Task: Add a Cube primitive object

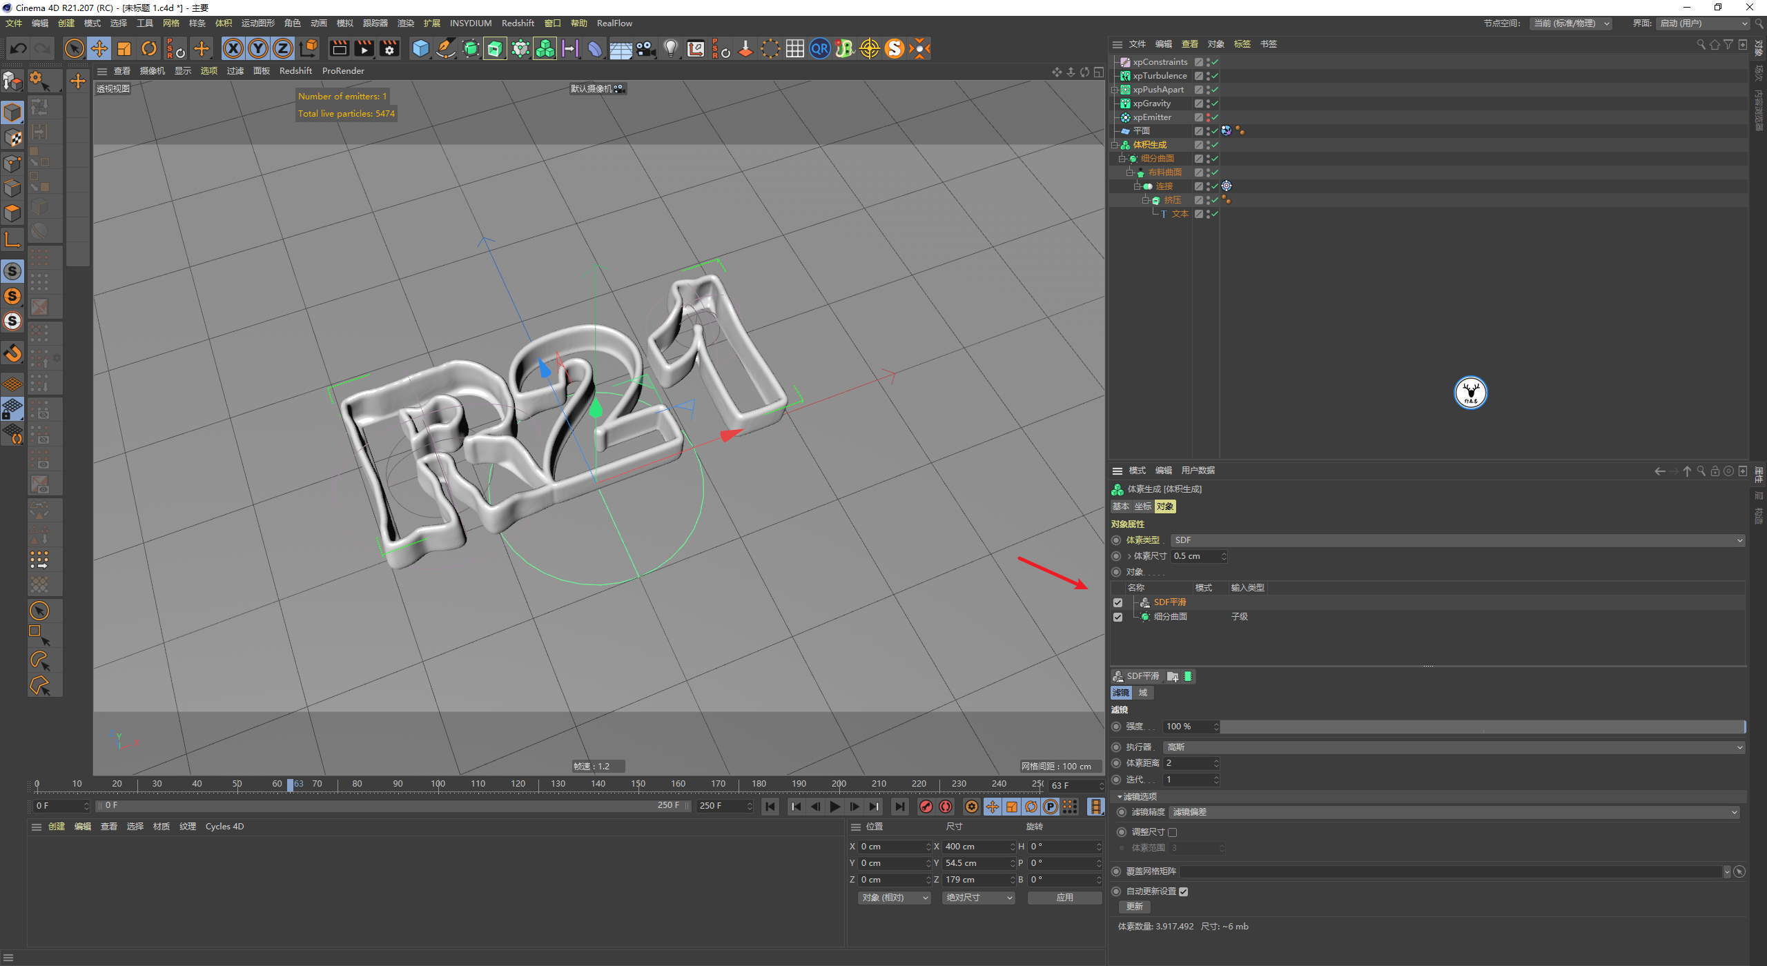Action: tap(420, 48)
